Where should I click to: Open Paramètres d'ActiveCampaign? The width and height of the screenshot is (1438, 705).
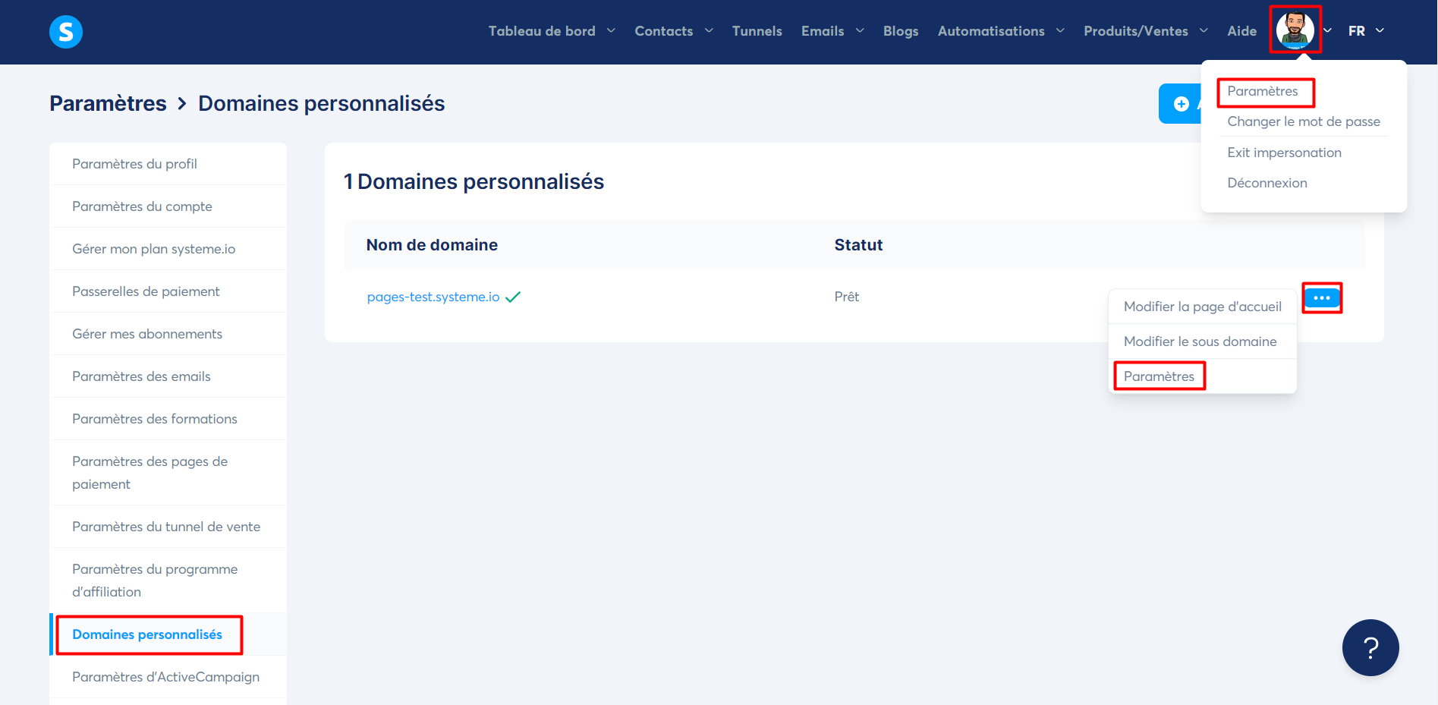(168, 677)
